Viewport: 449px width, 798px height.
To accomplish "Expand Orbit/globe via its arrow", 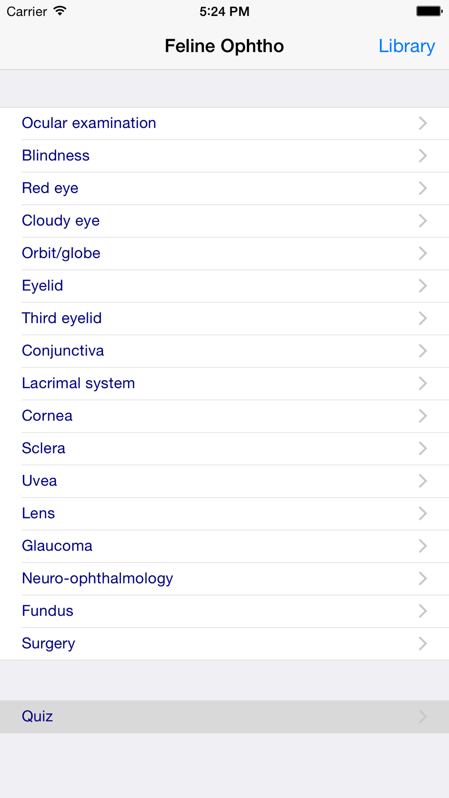I will click(x=423, y=253).
